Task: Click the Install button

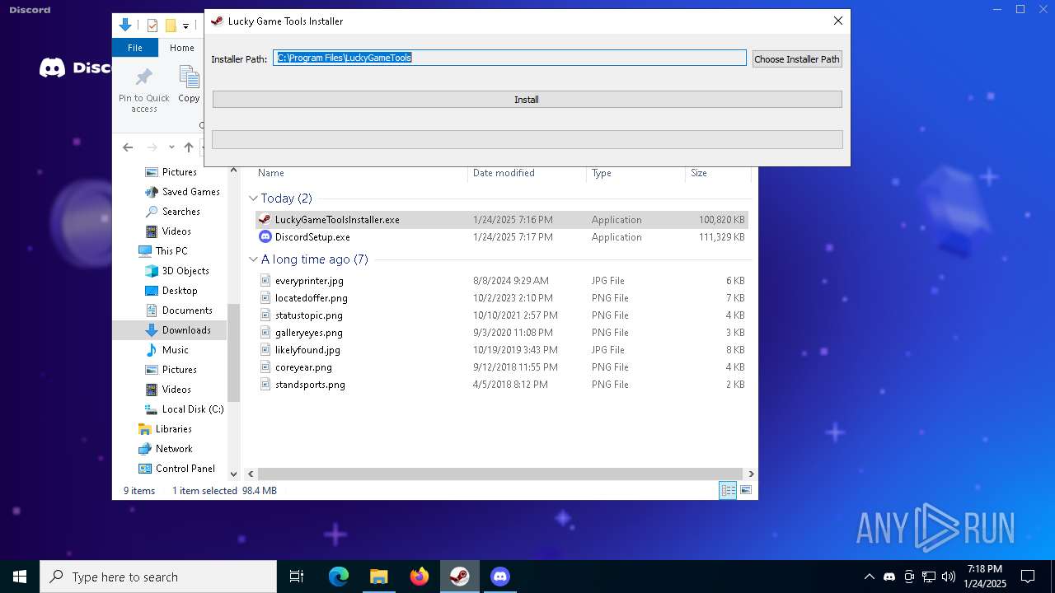Action: click(527, 100)
